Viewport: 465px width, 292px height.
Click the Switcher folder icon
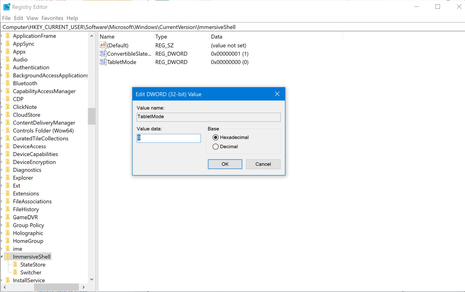(15, 272)
